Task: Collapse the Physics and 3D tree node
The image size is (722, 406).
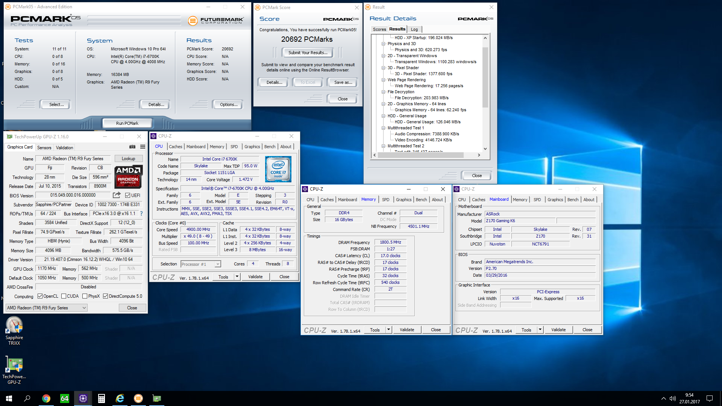Action: [x=384, y=44]
